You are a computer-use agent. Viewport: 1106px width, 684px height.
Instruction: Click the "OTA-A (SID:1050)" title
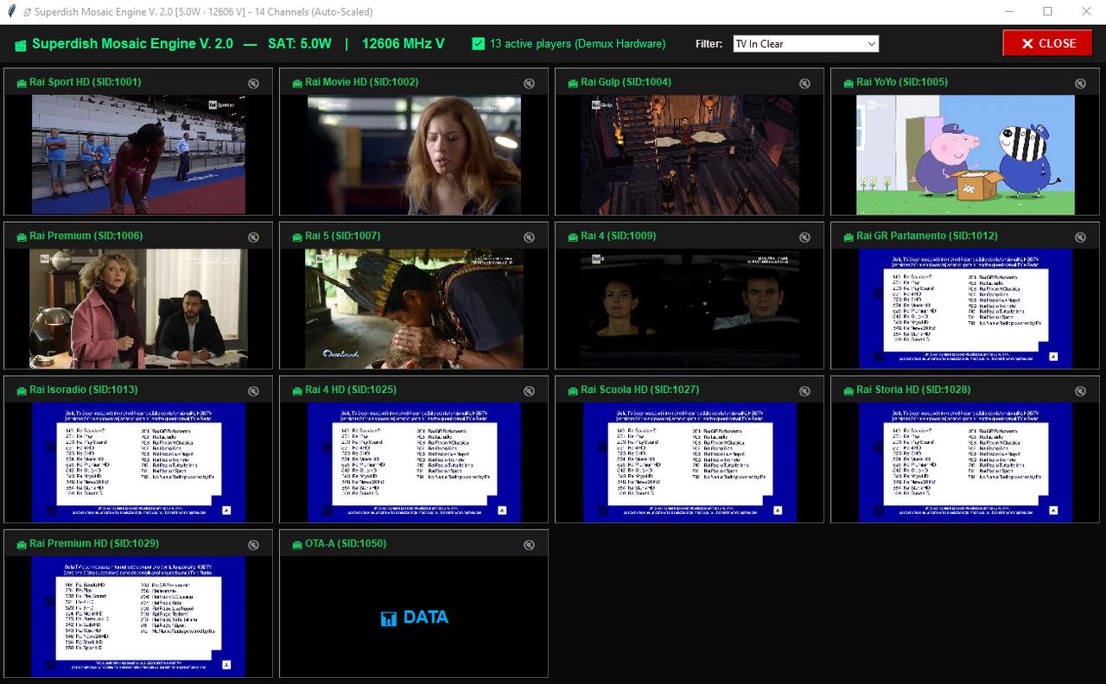click(x=346, y=543)
